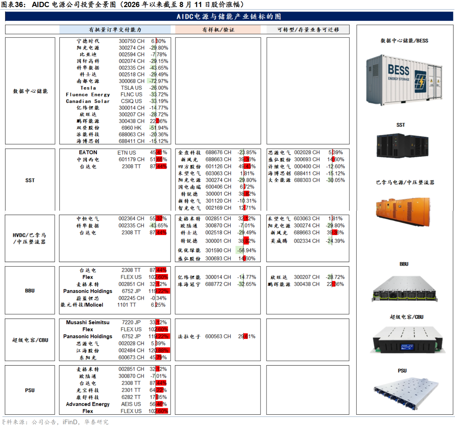The image size is (455, 427).
Task: Click the '光宝科技' company name
Action: [88, 390]
